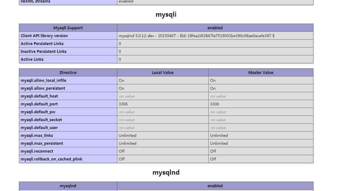Select the mysqli.default_pw directive
This screenshot has width=344, height=191.
[x=38, y=112]
